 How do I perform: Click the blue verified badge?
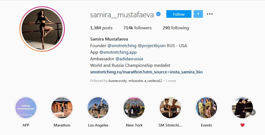[158, 14]
